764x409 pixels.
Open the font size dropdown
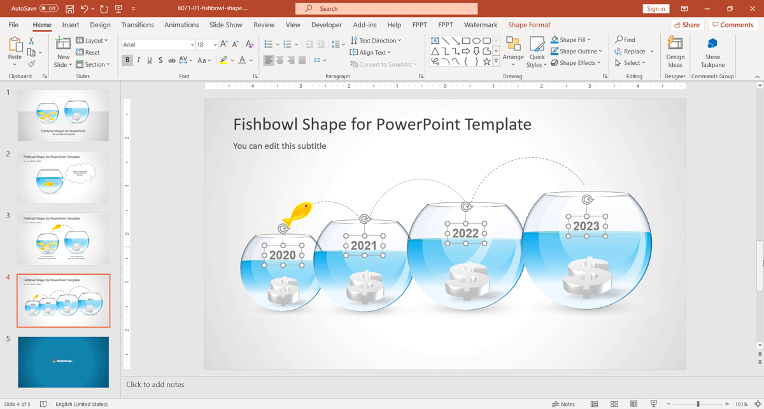(x=215, y=45)
